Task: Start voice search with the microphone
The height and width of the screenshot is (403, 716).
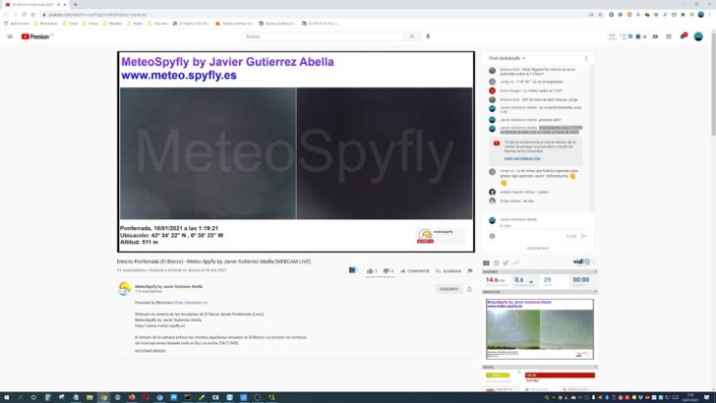Action: tap(429, 36)
